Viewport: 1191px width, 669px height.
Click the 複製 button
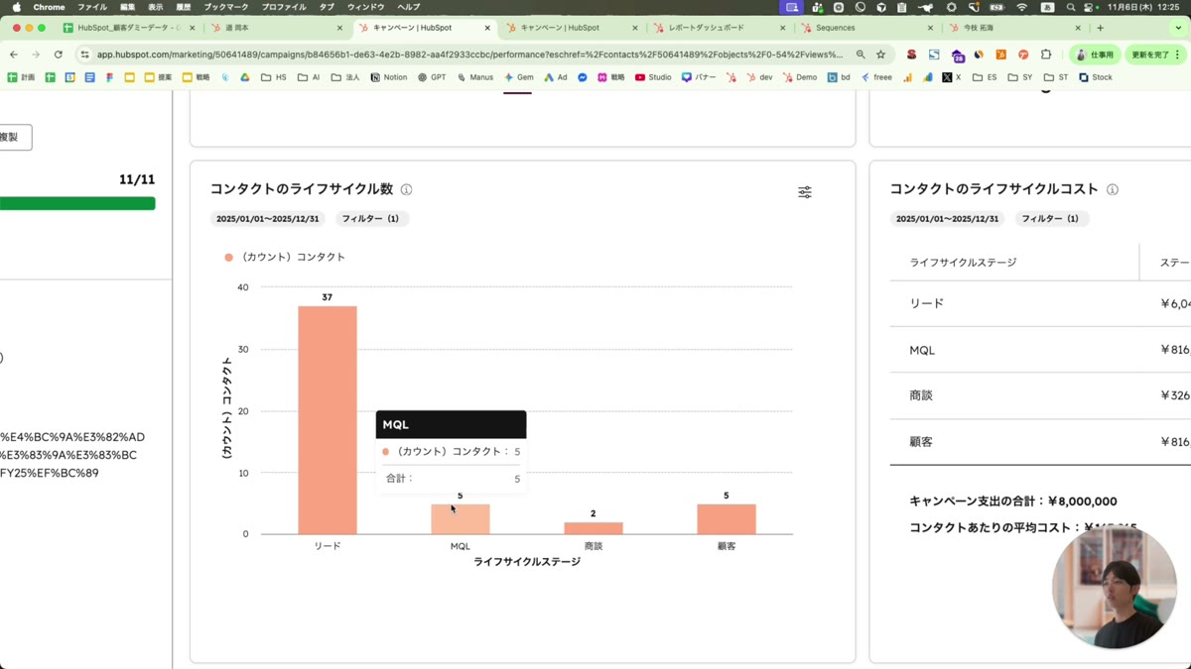point(10,137)
